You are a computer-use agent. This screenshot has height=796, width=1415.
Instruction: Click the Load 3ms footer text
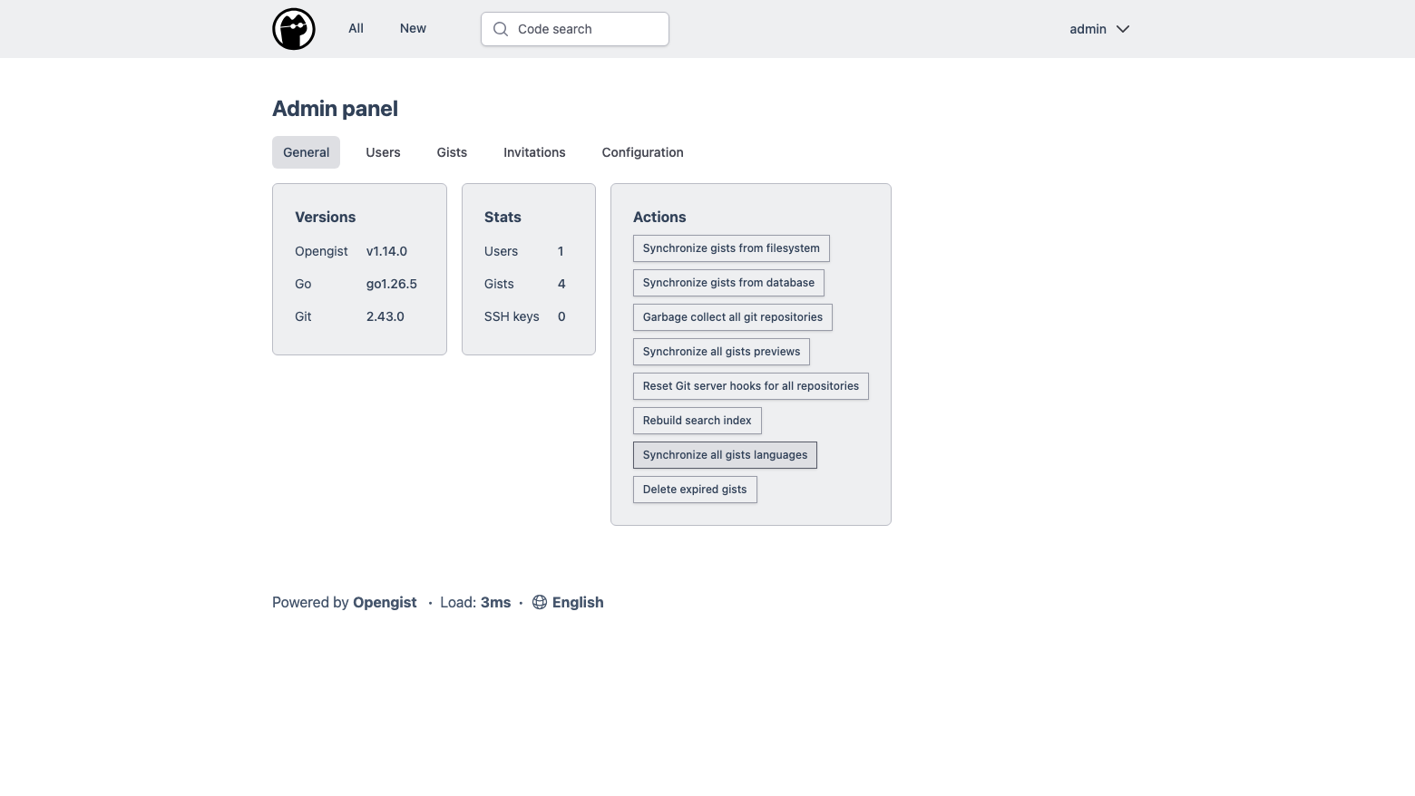coord(475,602)
